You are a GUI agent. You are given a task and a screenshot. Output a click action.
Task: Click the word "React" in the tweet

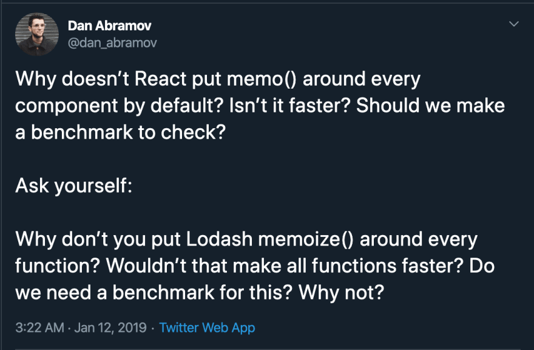[160, 79]
